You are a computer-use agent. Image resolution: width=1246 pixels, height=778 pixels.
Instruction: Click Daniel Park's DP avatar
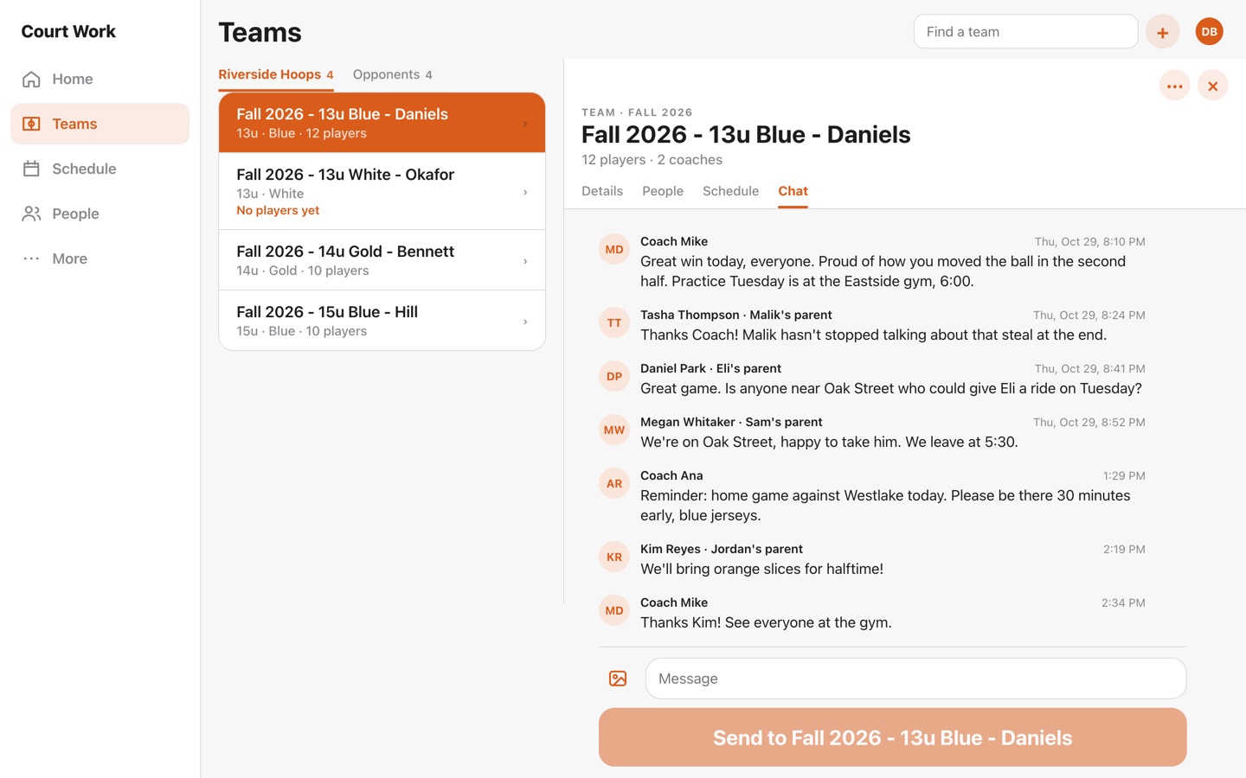pyautogui.click(x=614, y=377)
